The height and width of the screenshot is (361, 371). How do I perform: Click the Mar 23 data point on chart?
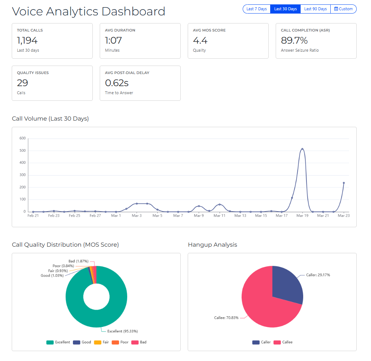[344, 183]
